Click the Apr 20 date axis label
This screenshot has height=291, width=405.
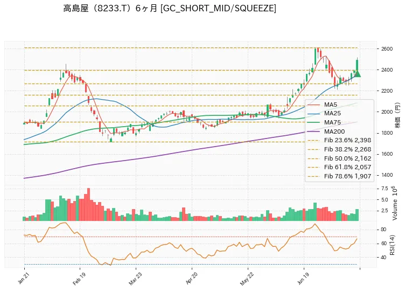coord(191,279)
